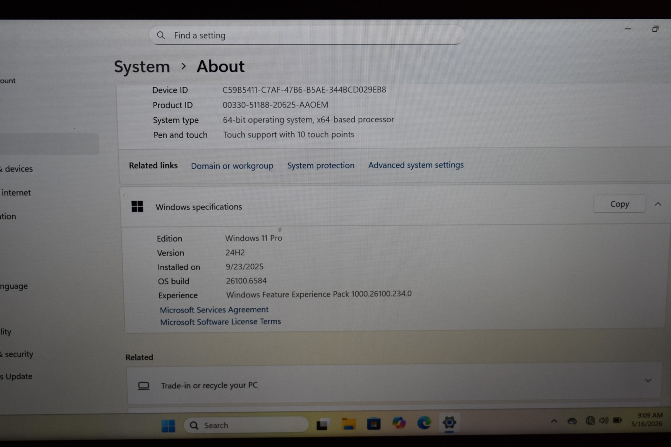Open Microsoft Store from the taskbar
The image size is (671, 447).
point(373,424)
